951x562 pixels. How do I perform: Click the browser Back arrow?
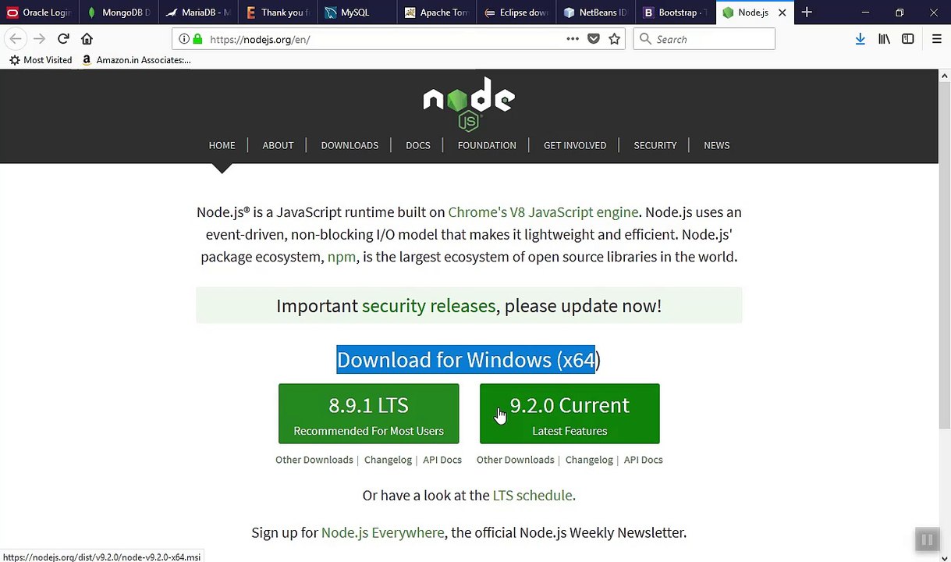tap(16, 39)
